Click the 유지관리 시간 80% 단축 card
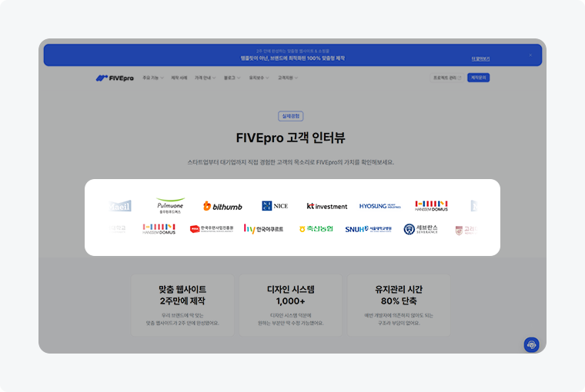 tap(399, 306)
